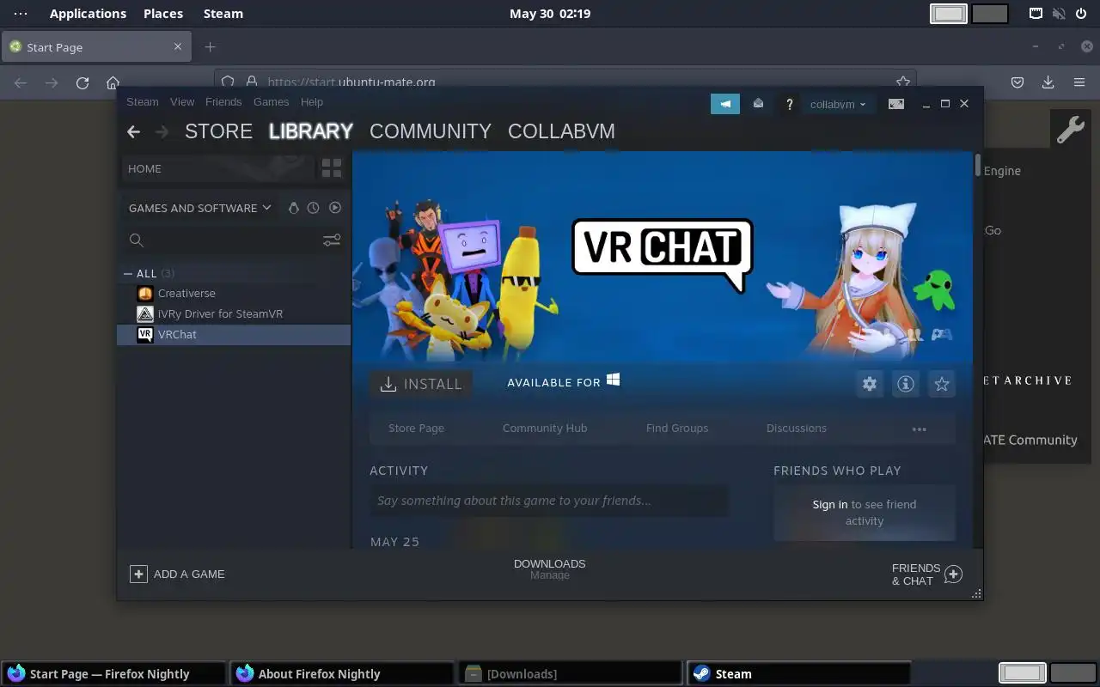Screen dimensions: 1100x687
Task: Open the collabvm account dropdown
Action: click(838, 104)
